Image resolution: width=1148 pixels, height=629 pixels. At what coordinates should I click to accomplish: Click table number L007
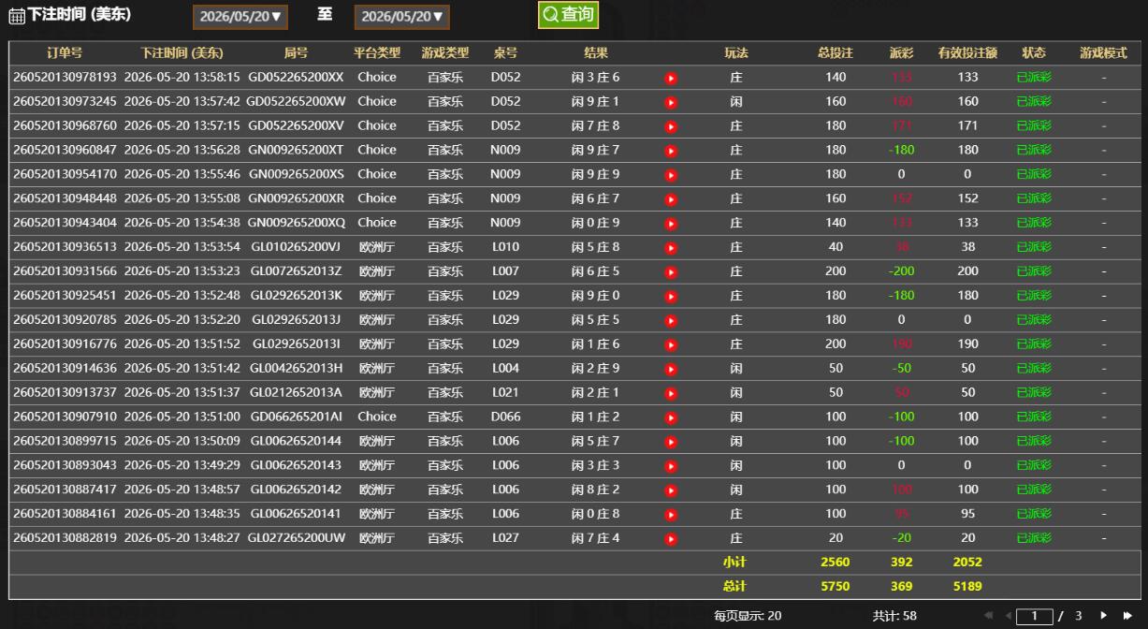[x=505, y=271]
